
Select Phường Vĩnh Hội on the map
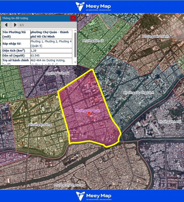pos(169,122)
